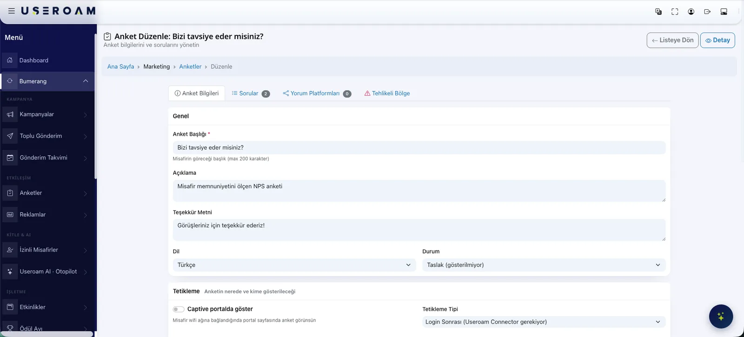This screenshot has width=744, height=337.
Task: Toggle fullscreen mode icon
Action: [x=675, y=12]
